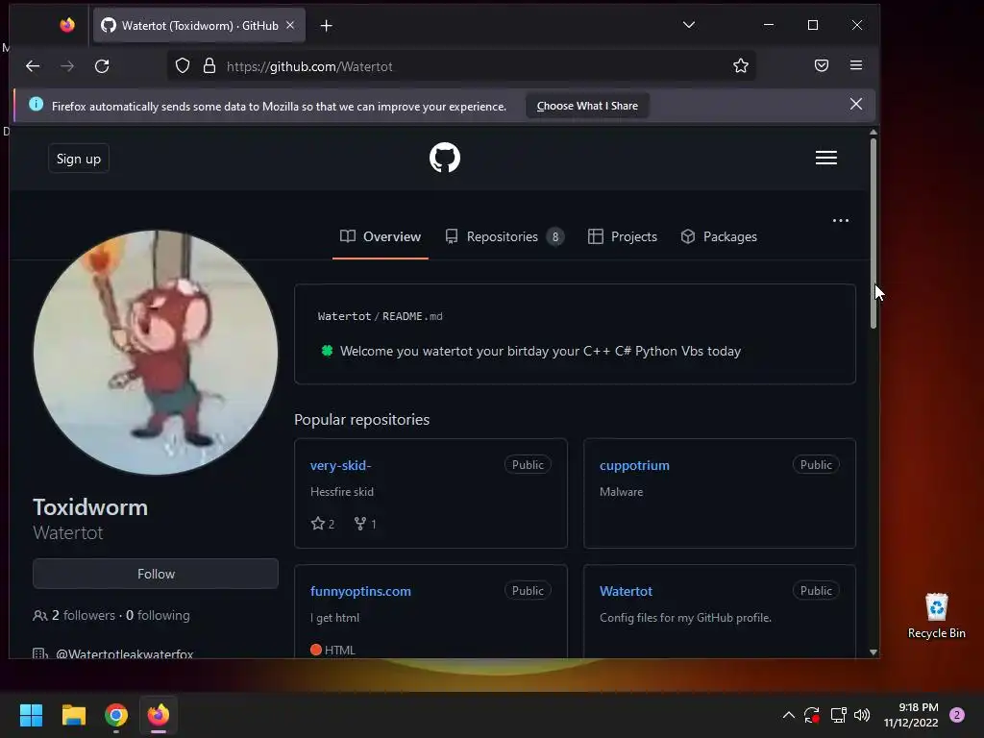The width and height of the screenshot is (984, 738).
Task: Open the Repositories tab
Action: (504, 236)
